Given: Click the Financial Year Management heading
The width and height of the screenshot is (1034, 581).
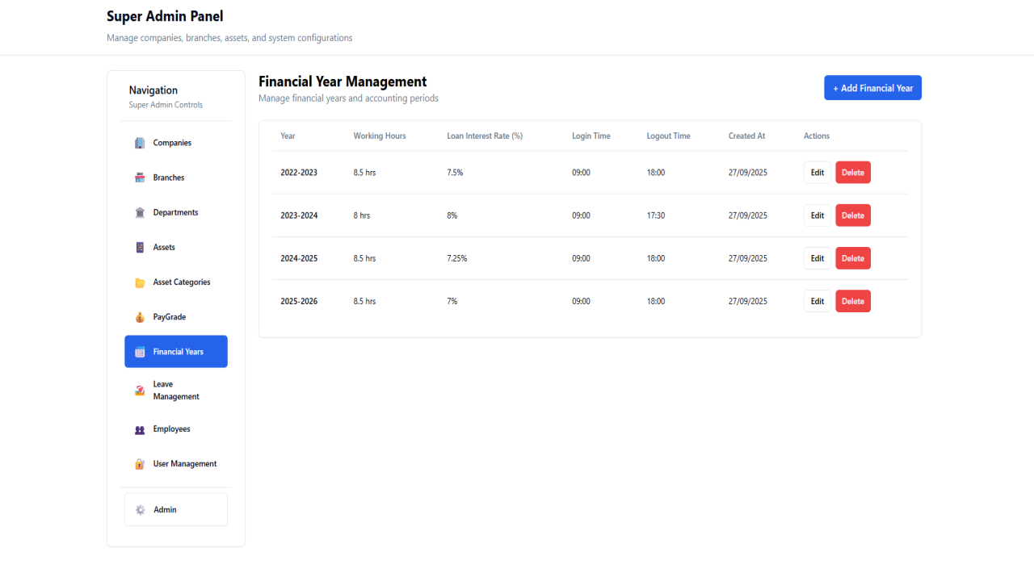Looking at the screenshot, I should (x=343, y=82).
